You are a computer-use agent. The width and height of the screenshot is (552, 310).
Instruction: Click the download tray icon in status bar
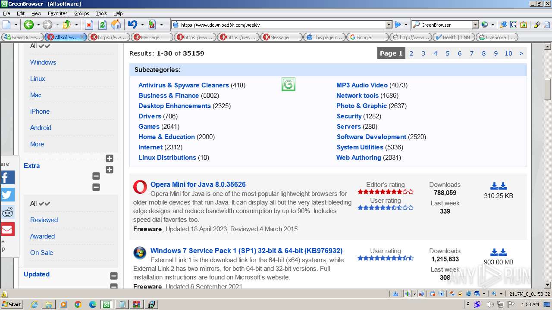(395, 294)
